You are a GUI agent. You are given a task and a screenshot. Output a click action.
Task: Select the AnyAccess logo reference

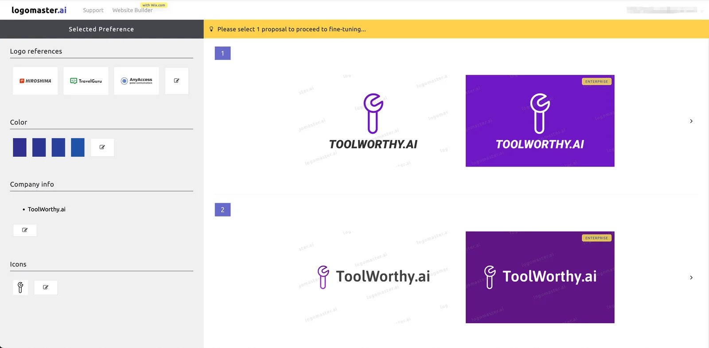(136, 81)
